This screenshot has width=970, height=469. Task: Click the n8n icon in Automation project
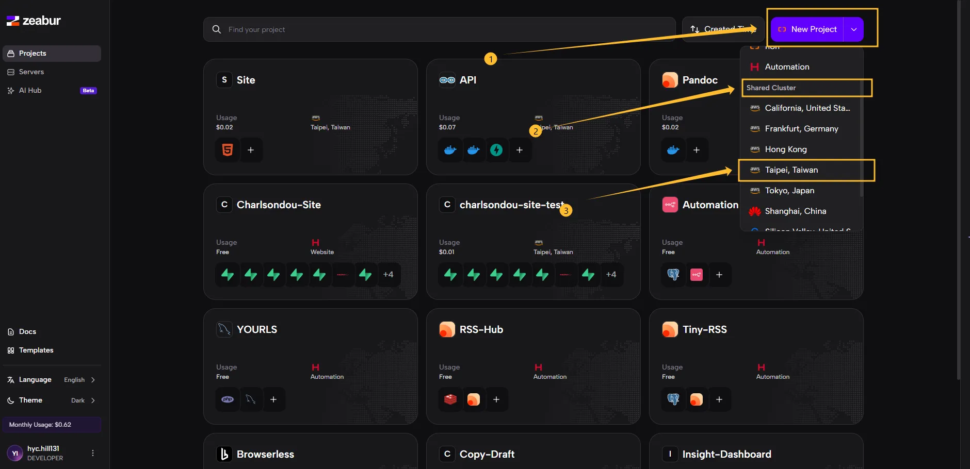[x=697, y=275]
